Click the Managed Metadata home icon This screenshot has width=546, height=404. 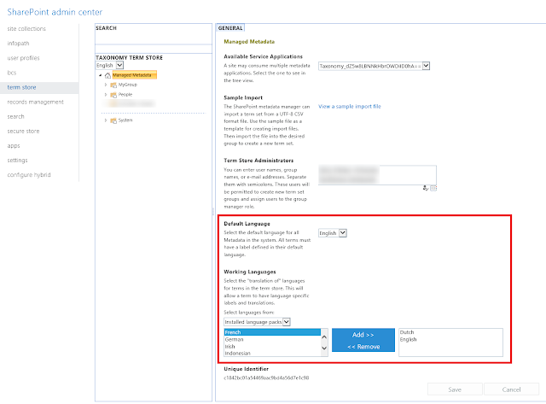point(107,75)
